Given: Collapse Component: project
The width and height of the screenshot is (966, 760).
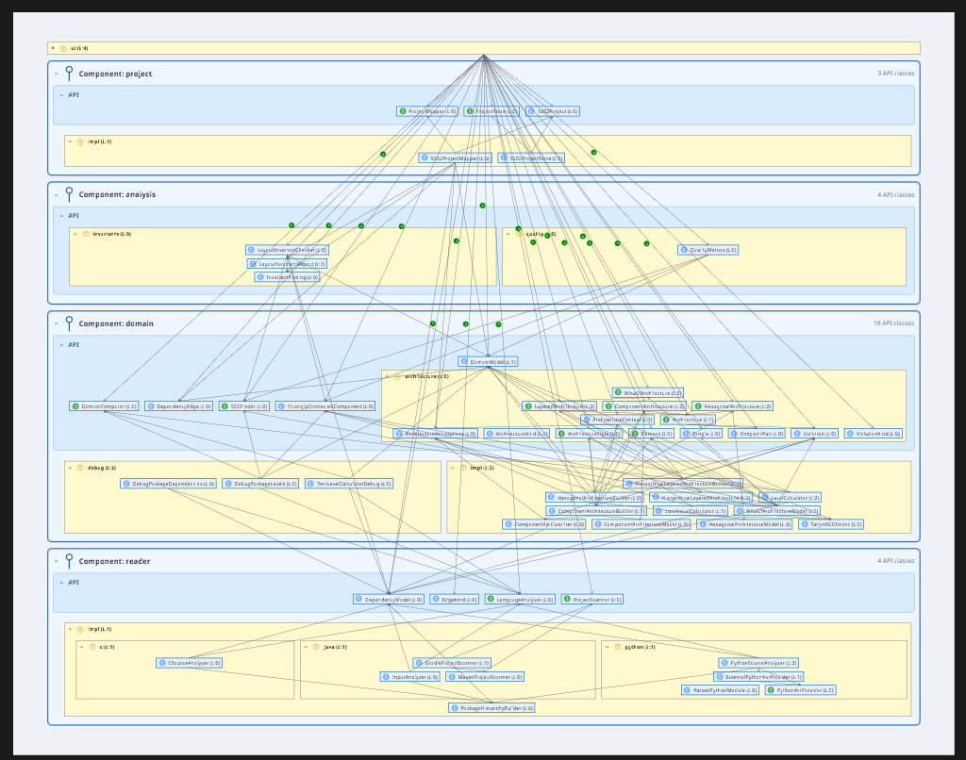Looking at the screenshot, I should (x=56, y=74).
